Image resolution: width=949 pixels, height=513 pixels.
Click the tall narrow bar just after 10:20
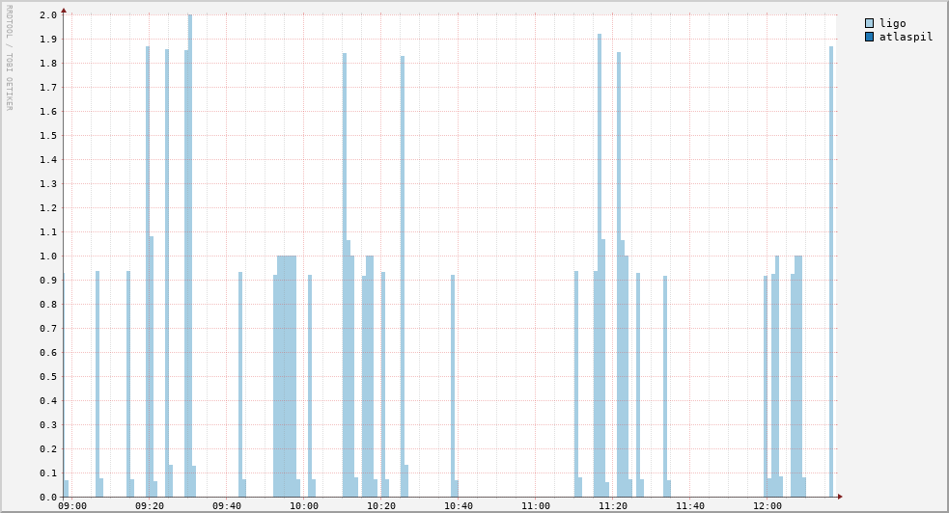pyautogui.click(x=403, y=270)
